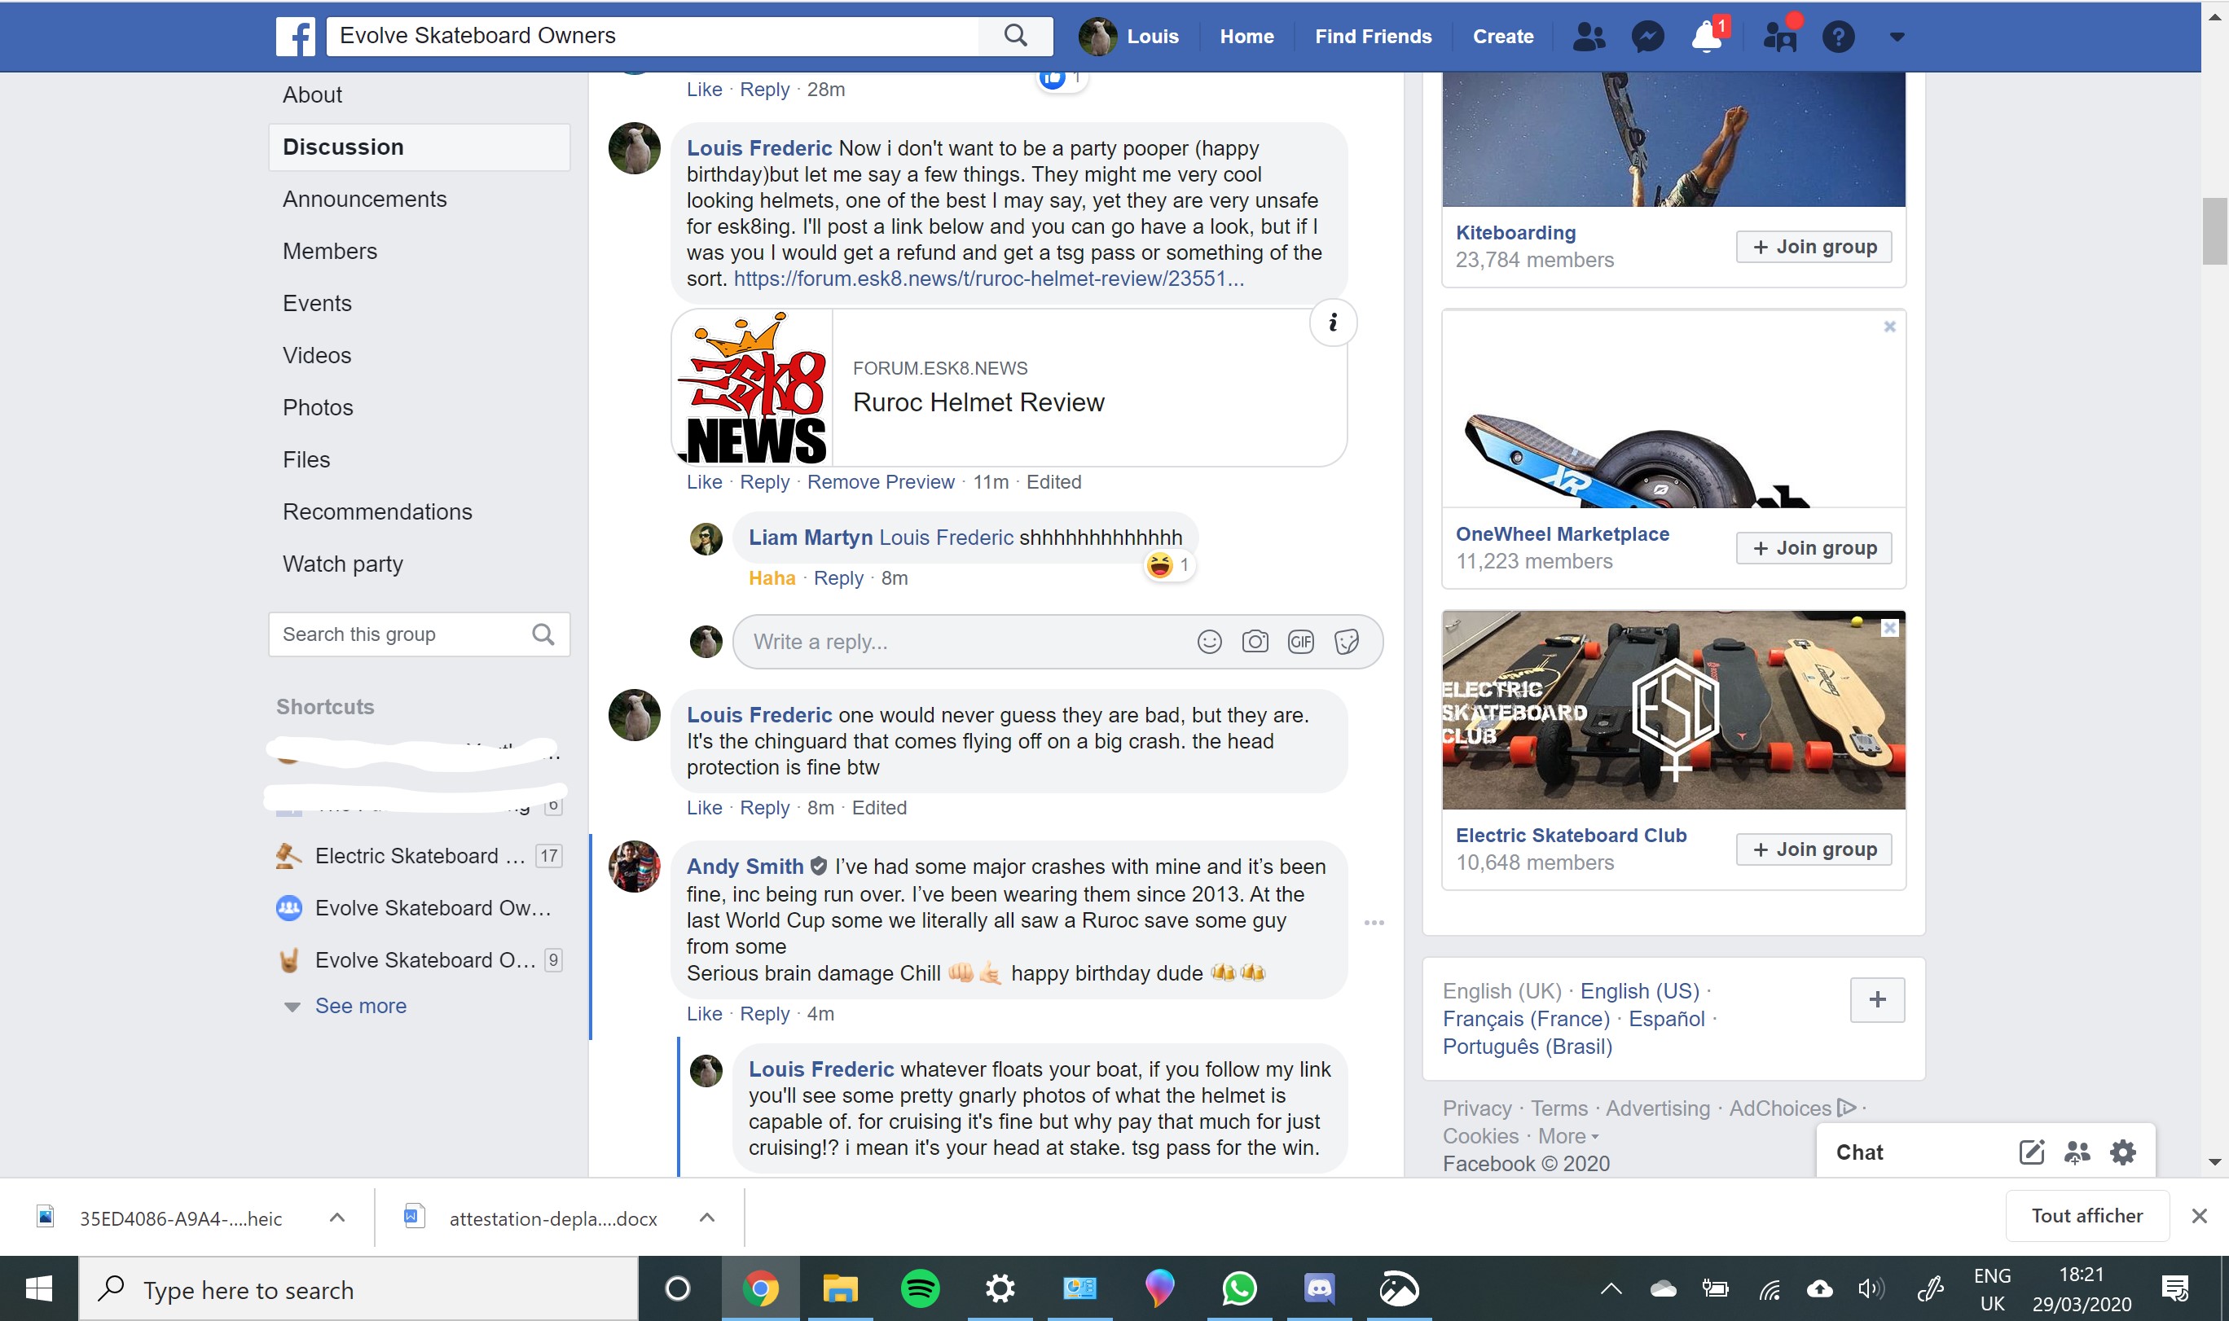Open the notifications bell icon
Image resolution: width=2229 pixels, height=1321 pixels.
click(1708, 37)
